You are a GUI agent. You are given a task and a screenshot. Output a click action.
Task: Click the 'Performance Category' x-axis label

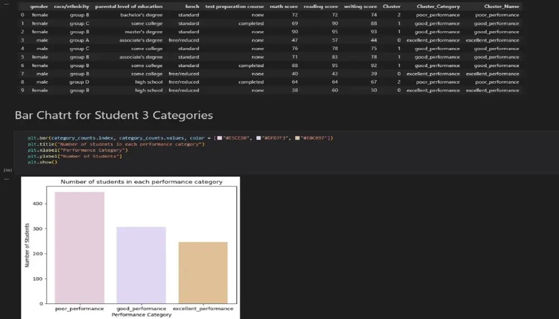point(141,315)
